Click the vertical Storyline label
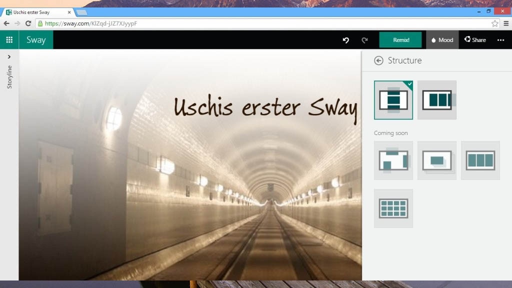Image resolution: width=512 pixels, height=288 pixels. [9, 77]
